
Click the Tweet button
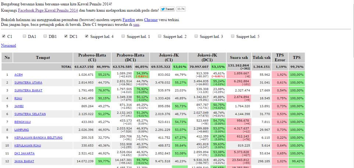[x=168, y=9]
